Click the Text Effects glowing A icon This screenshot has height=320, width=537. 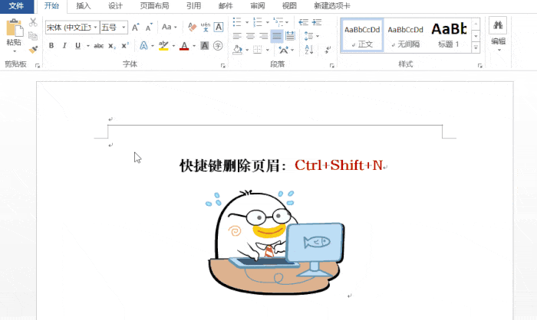point(144,45)
